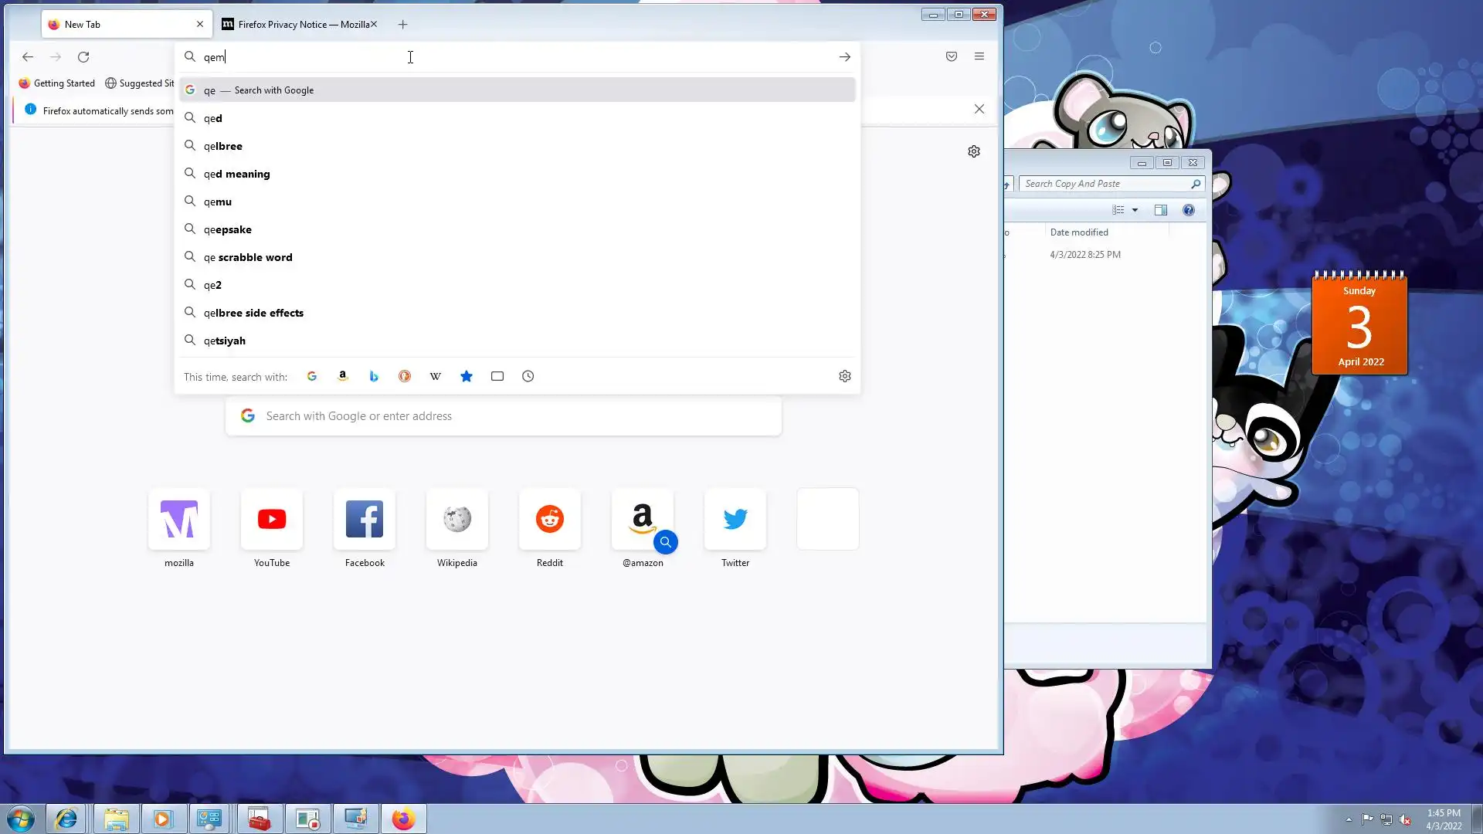This screenshot has height=834, width=1483.
Task: Search bookmarks using star icon
Action: 467,376
